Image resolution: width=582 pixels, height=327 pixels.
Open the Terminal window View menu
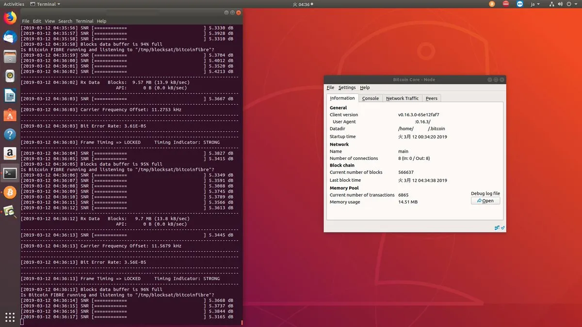50,21
